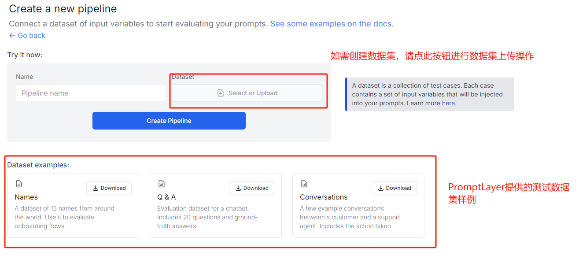The width and height of the screenshot is (579, 270).
Task: Click the 'A dataset is a collection' info box
Action: click(x=429, y=94)
